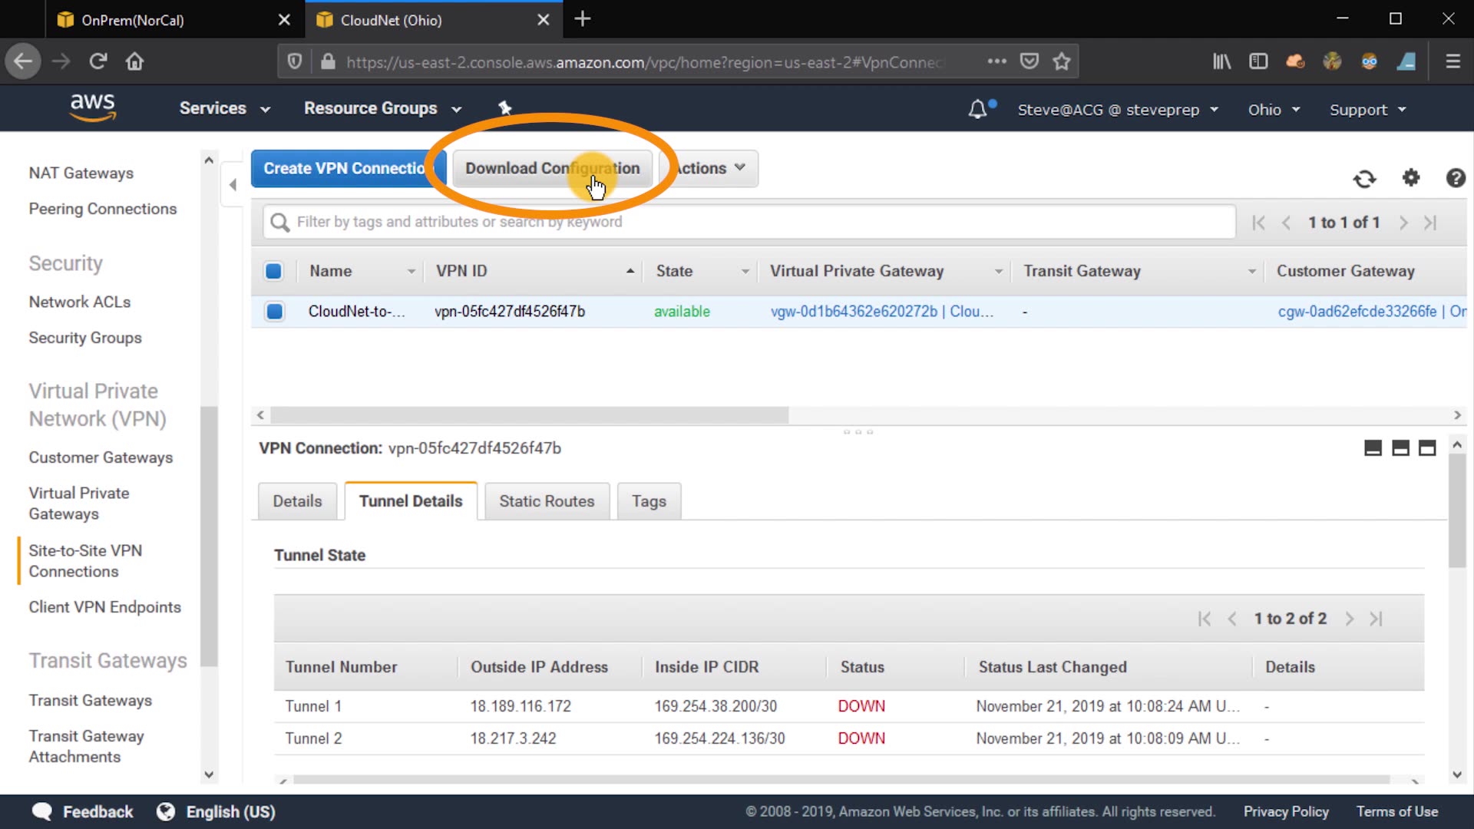This screenshot has height=829, width=1474.
Task: Switch to the Static Routes tab
Action: [x=547, y=501]
